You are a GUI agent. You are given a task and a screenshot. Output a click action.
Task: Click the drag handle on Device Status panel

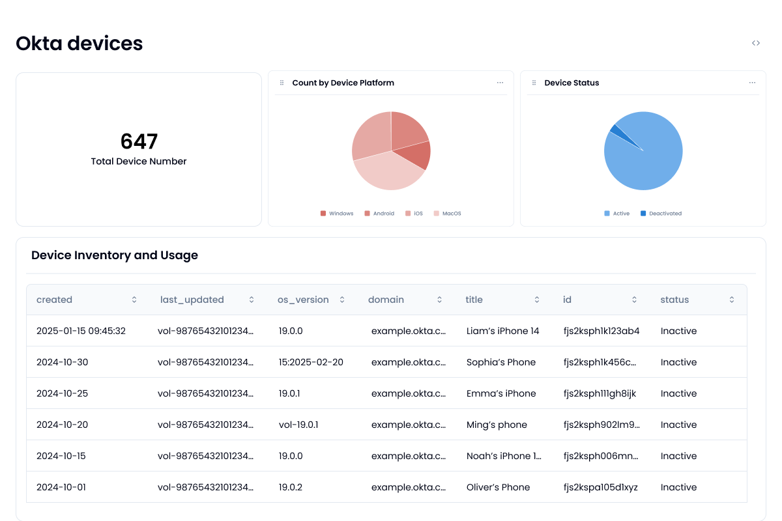click(533, 83)
